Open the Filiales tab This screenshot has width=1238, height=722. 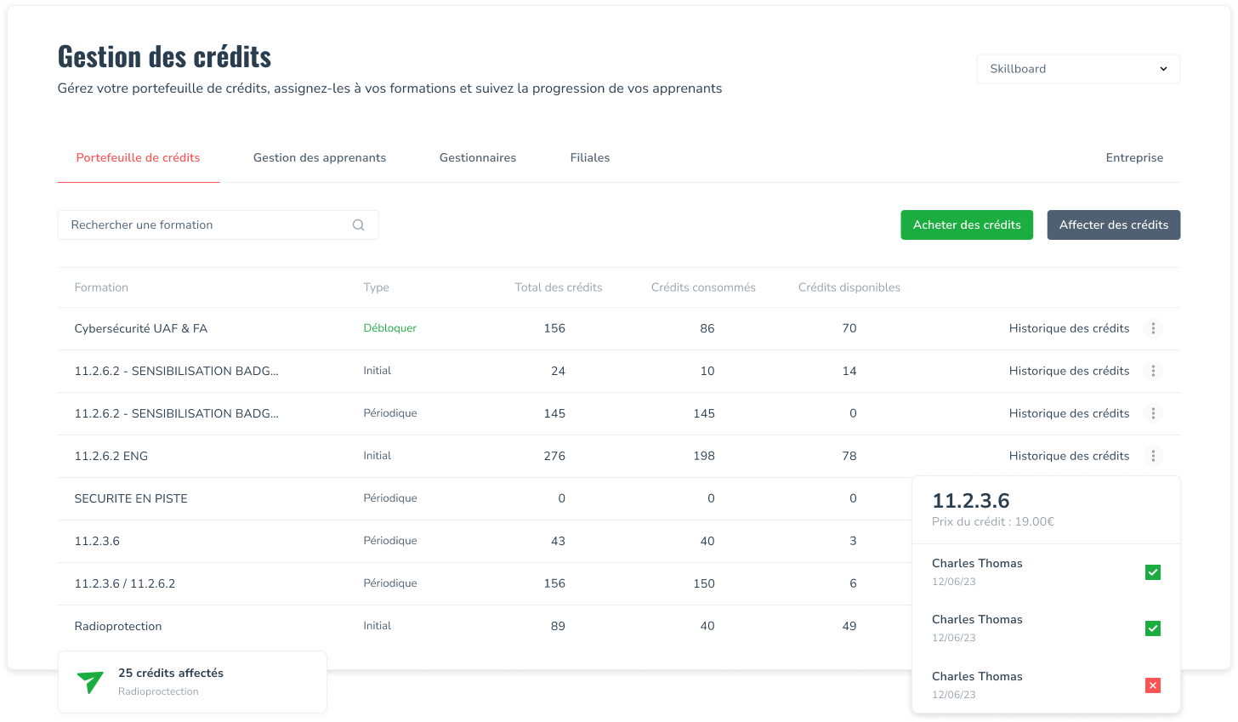[590, 157]
